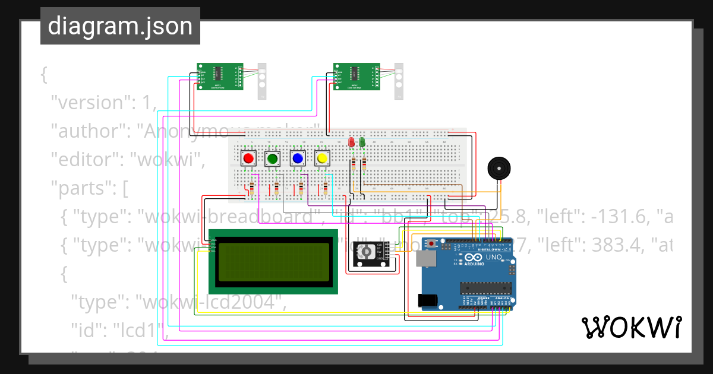The width and height of the screenshot is (713, 374).
Task: Select the red pushbutton on the breadboard
Action: tap(248, 158)
